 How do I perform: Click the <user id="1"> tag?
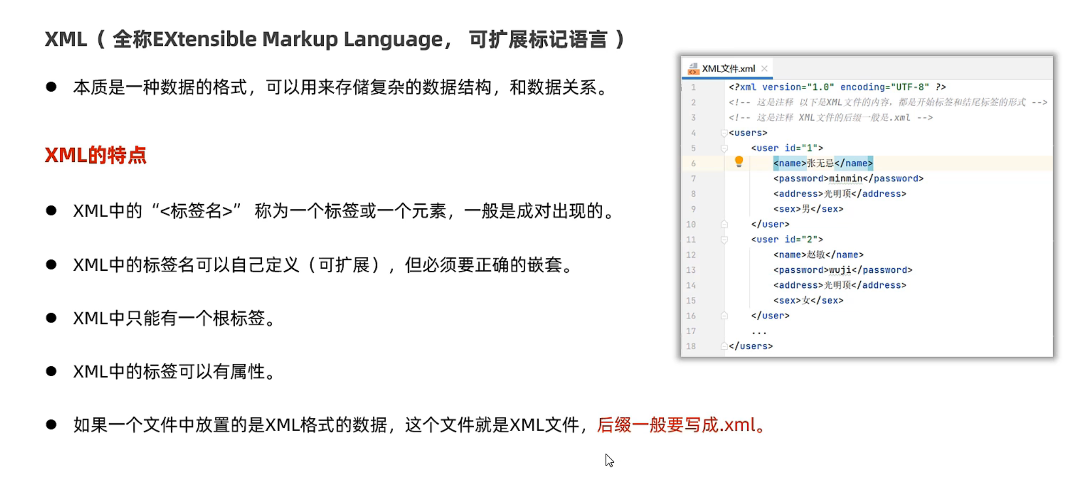[x=787, y=148]
